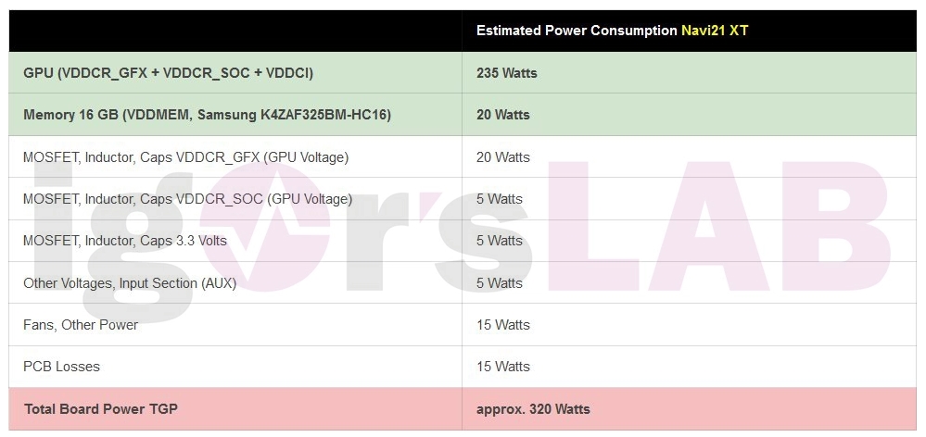926x437 pixels.
Task: Click the MOSFET VDDCR_GFX row label
Action: coord(185,157)
